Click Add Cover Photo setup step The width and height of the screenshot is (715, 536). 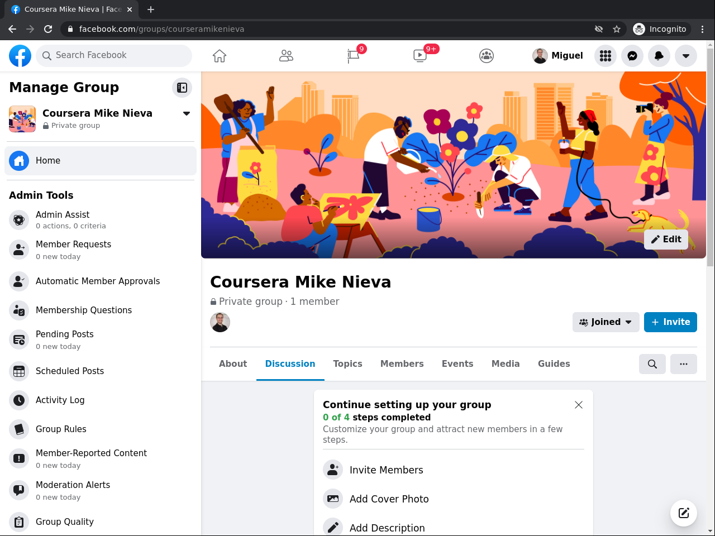tap(454, 499)
